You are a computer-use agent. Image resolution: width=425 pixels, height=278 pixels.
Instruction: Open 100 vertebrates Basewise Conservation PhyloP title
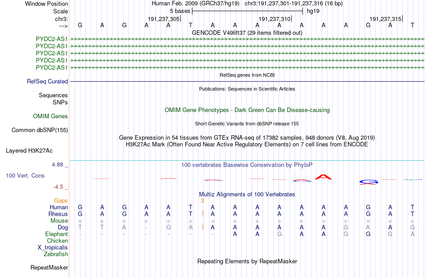click(247, 165)
